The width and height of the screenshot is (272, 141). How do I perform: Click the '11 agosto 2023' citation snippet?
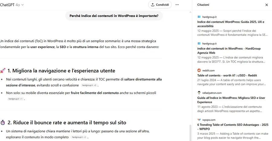(x=229, y=109)
